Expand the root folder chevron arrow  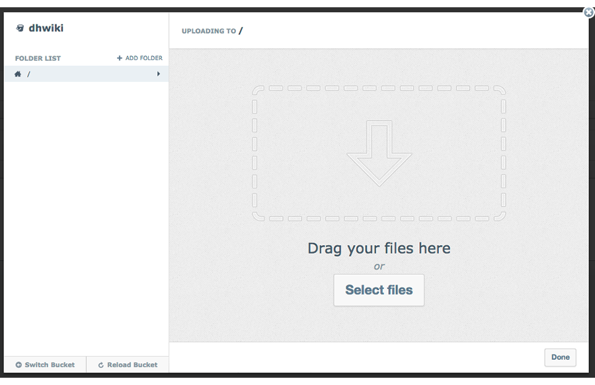click(159, 74)
